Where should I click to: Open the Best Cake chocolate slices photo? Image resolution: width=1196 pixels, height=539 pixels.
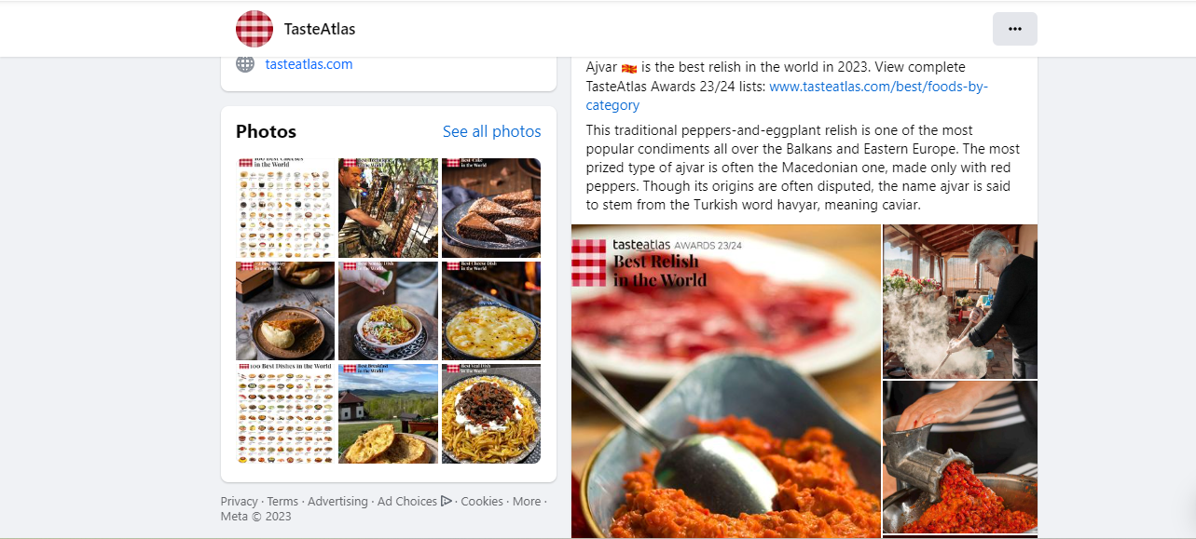click(491, 208)
